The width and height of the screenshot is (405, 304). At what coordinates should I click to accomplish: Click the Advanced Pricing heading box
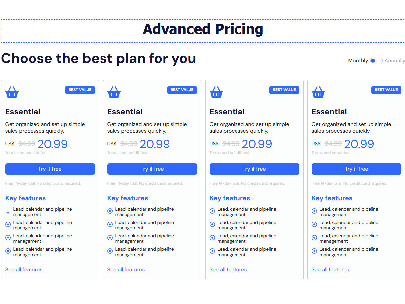click(203, 31)
